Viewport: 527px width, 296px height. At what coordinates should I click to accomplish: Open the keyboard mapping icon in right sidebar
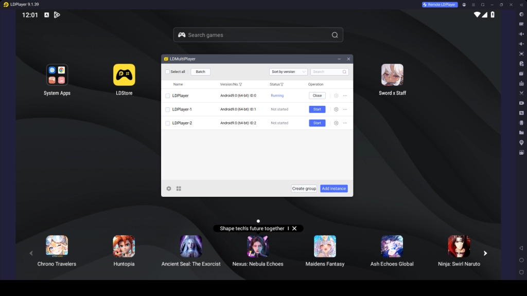point(521,24)
